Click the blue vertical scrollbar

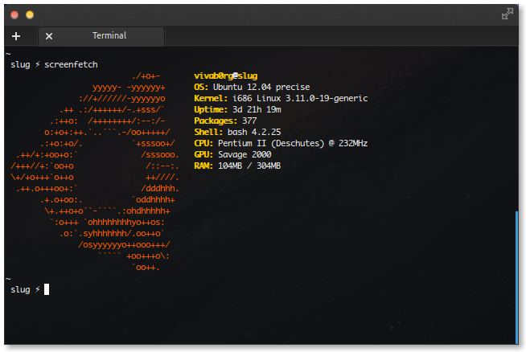click(517, 277)
